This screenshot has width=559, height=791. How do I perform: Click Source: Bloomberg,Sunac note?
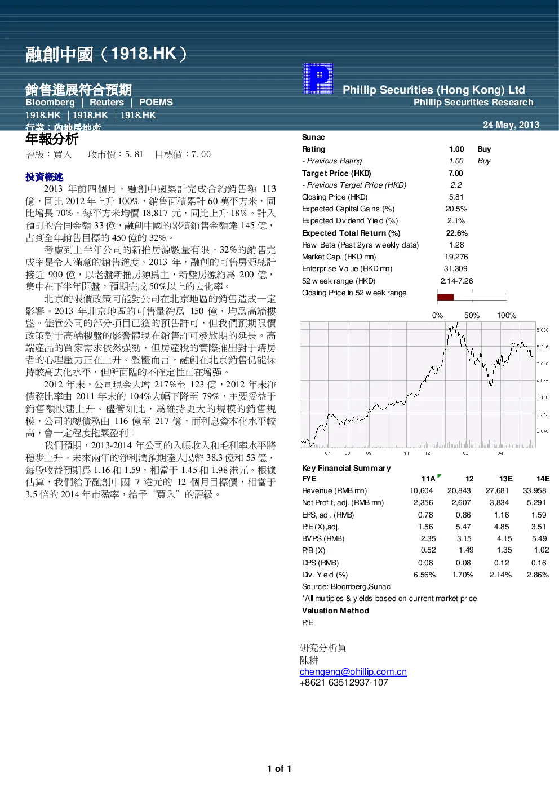point(346,586)
